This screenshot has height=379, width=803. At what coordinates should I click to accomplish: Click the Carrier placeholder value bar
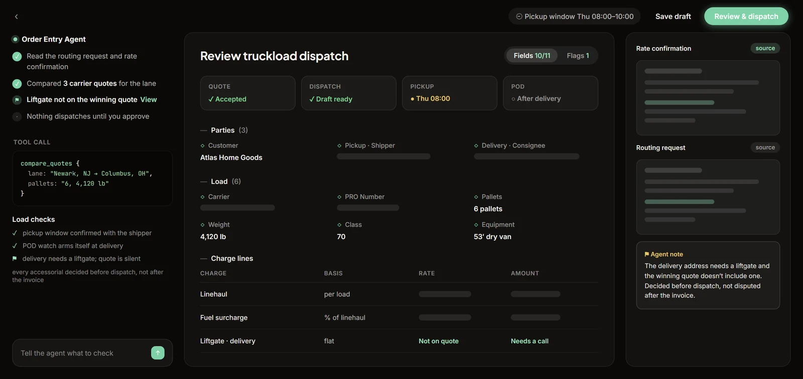click(x=237, y=208)
